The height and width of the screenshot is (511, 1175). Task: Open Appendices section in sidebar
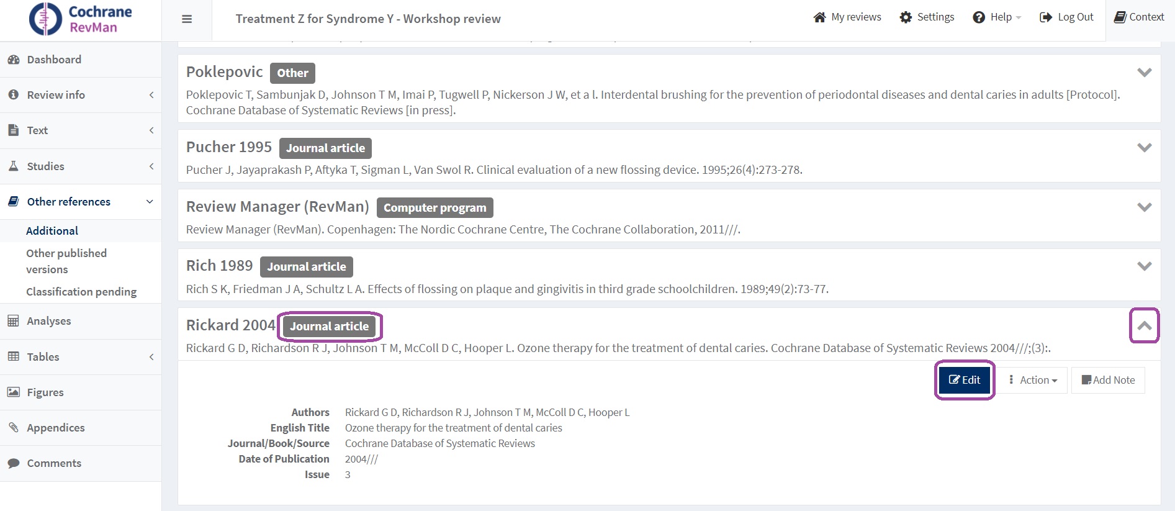click(x=55, y=428)
